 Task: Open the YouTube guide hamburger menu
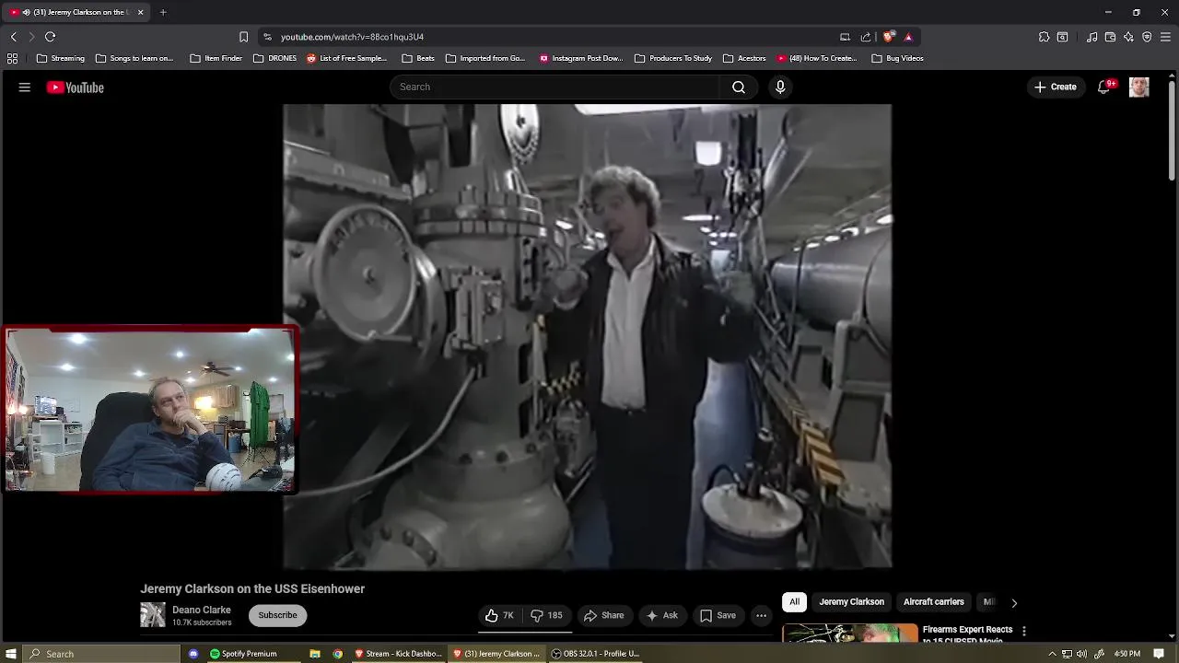[x=25, y=87]
